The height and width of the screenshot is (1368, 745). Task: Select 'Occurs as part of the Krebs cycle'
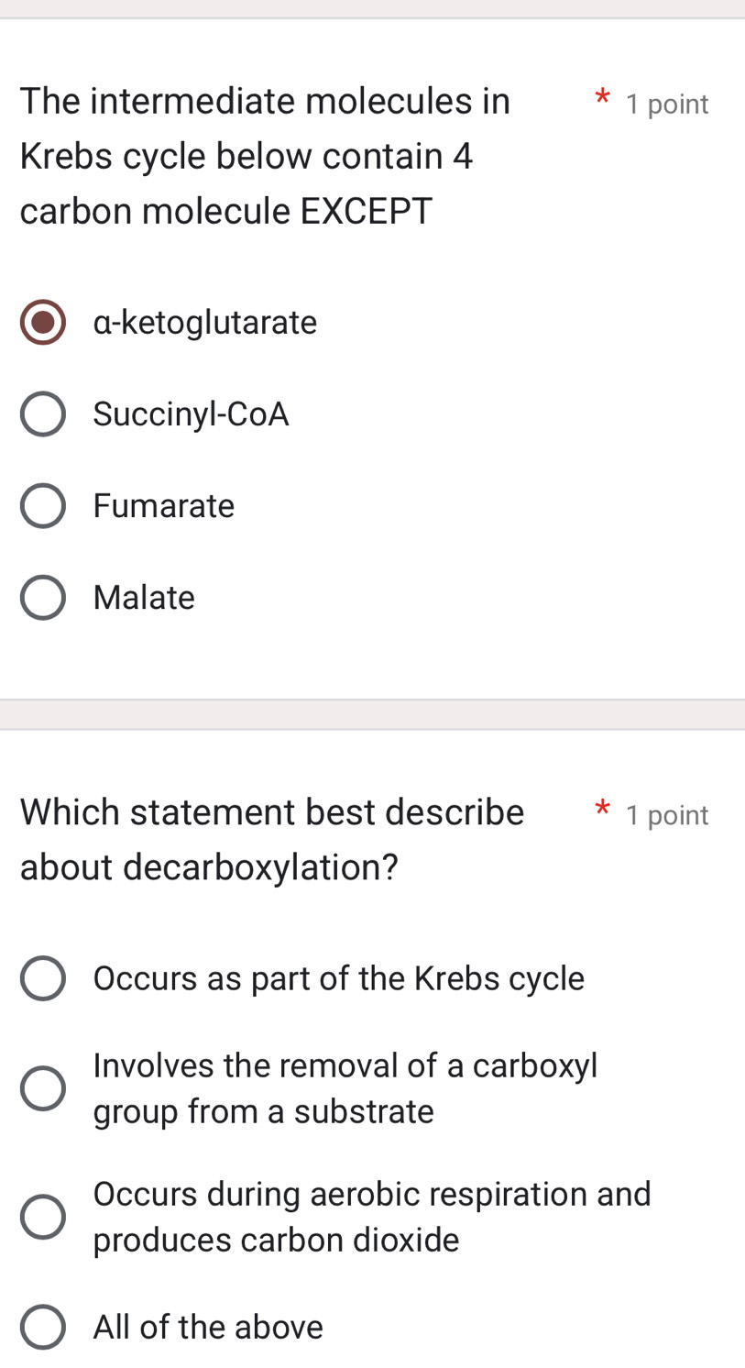click(42, 978)
